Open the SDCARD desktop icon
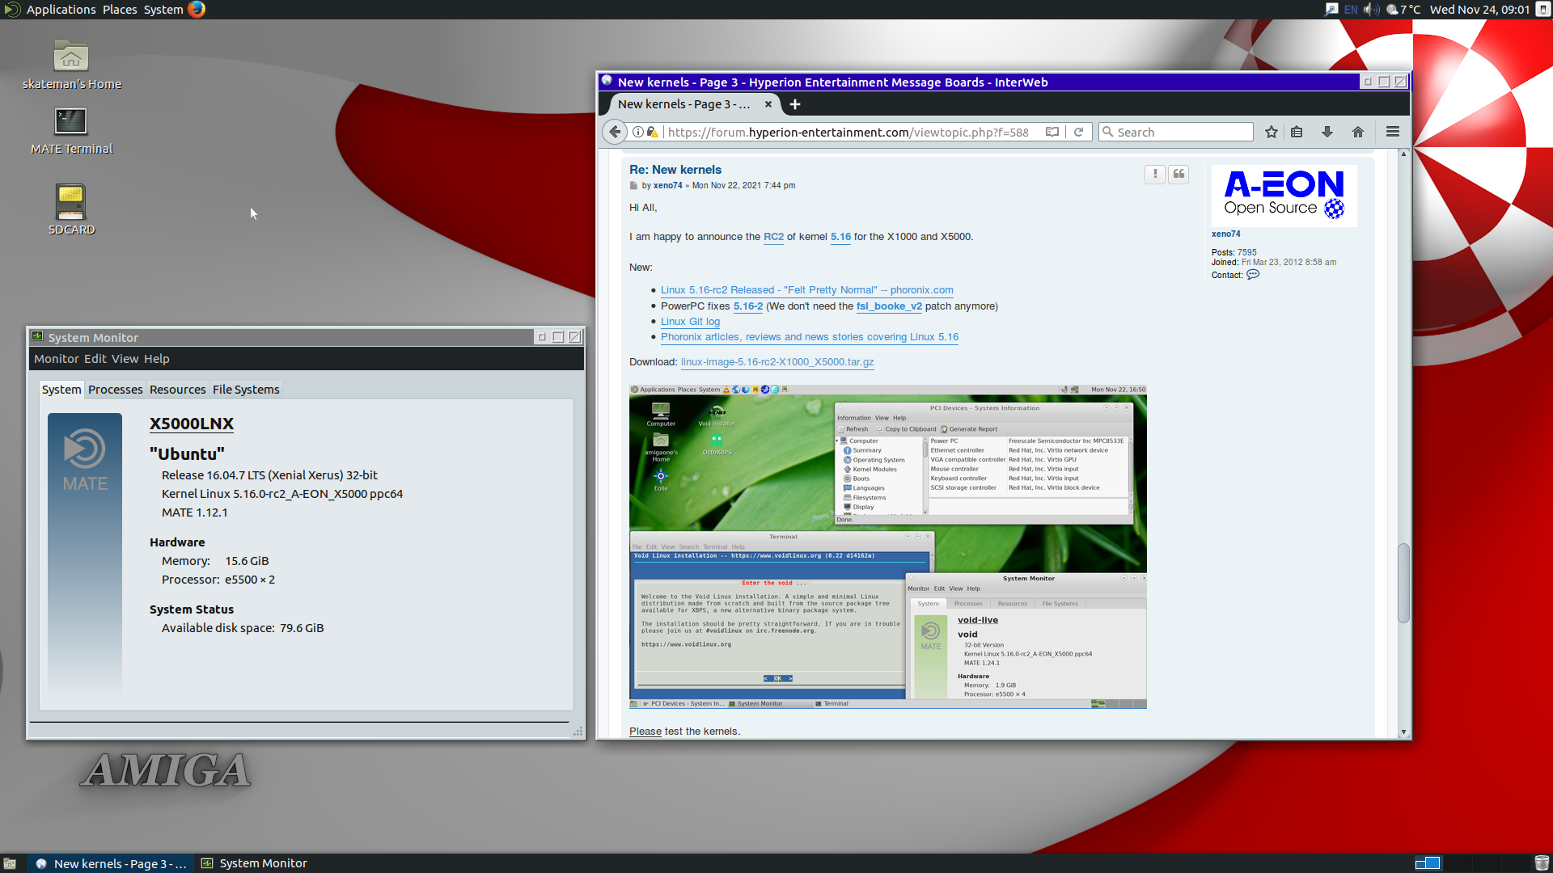Image resolution: width=1553 pixels, height=873 pixels. click(71, 209)
